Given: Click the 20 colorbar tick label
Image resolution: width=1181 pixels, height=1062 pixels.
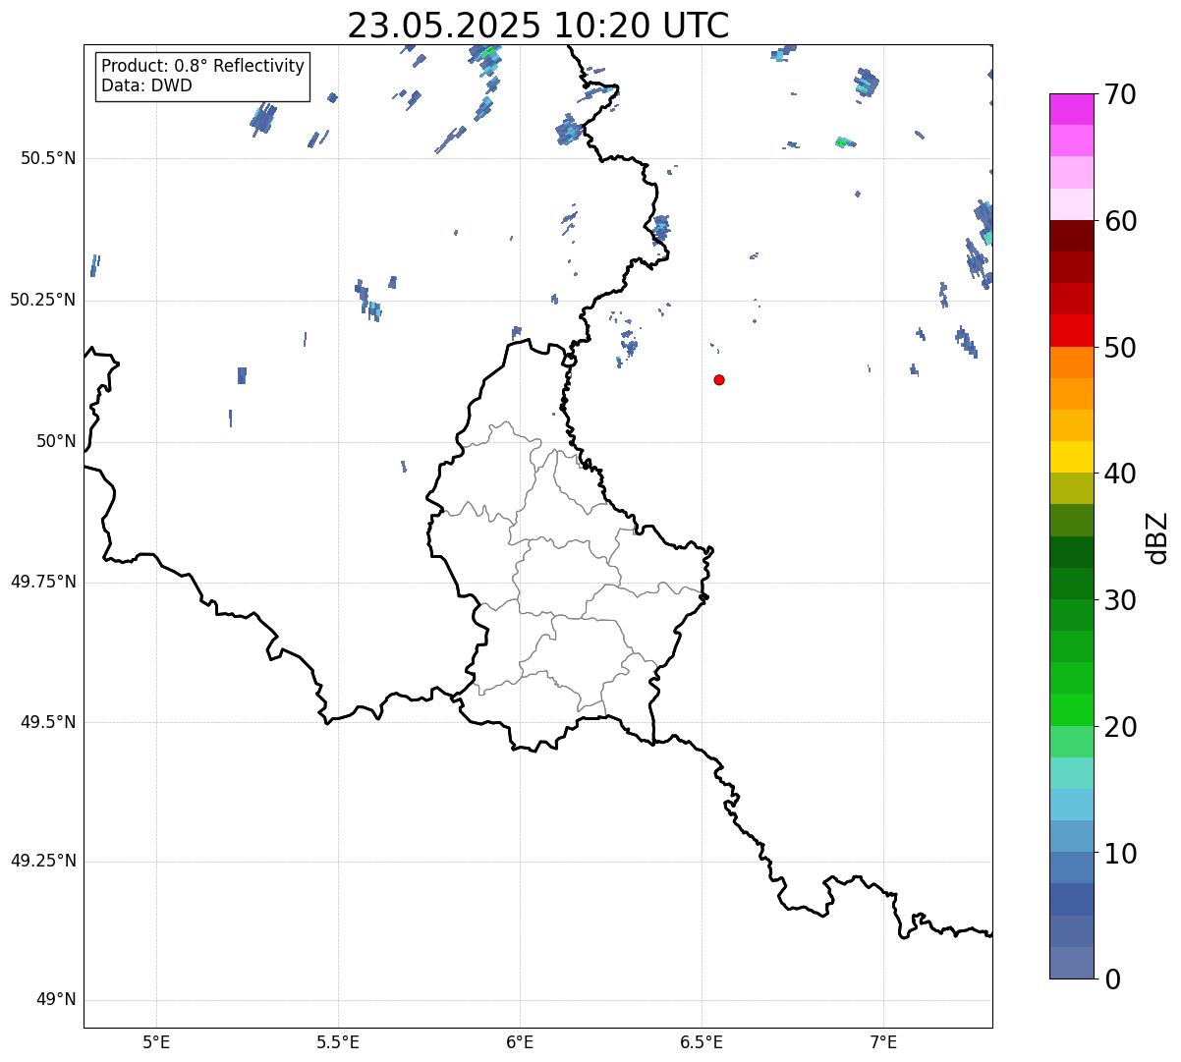Looking at the screenshot, I should click(x=1120, y=727).
